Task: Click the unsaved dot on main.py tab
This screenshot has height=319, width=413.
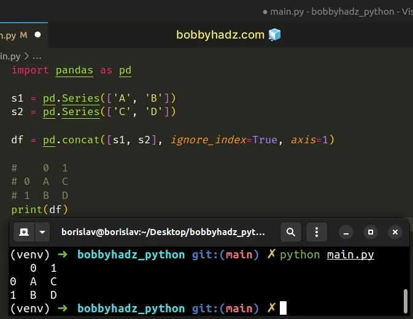Action: point(37,35)
